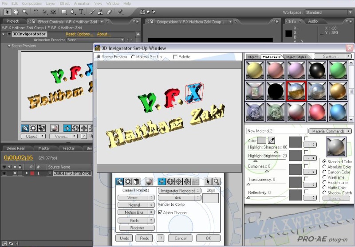
Task: Click the Redo button
Action: 145,238
